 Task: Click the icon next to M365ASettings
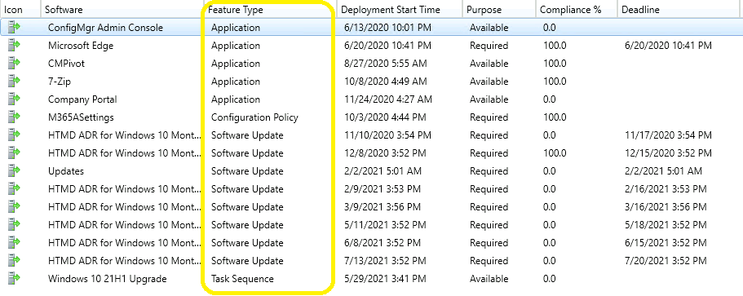click(x=14, y=117)
